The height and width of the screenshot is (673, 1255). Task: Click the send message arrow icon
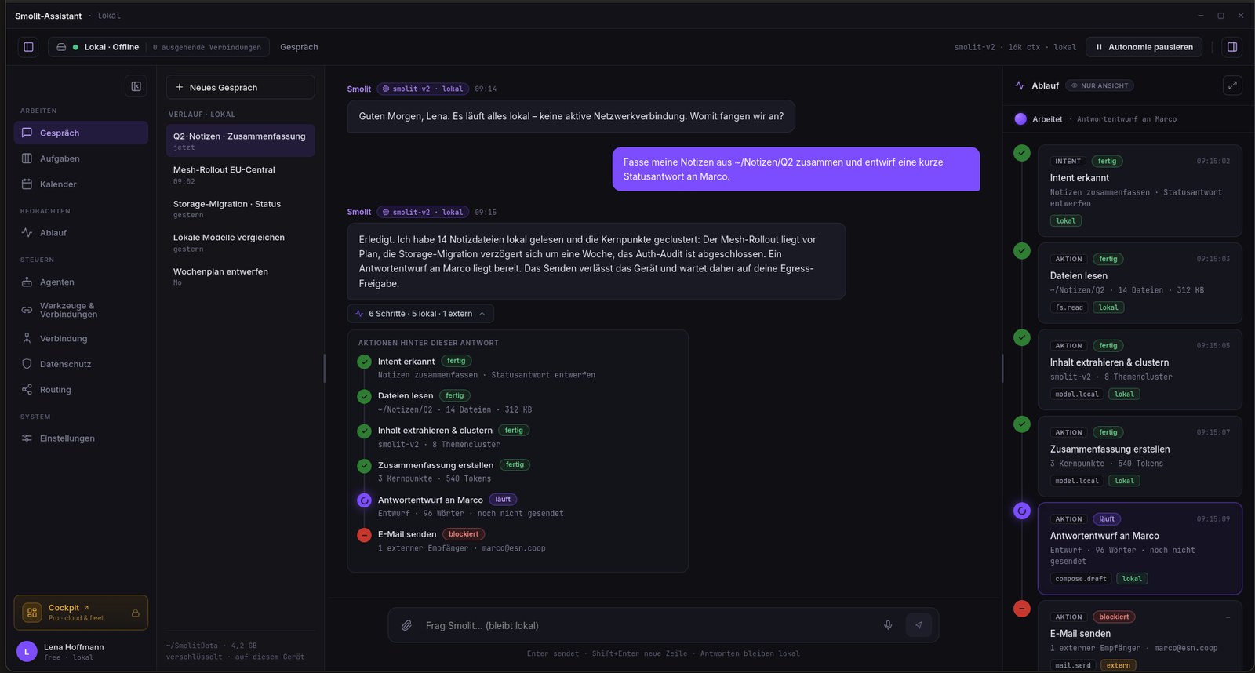pos(919,625)
